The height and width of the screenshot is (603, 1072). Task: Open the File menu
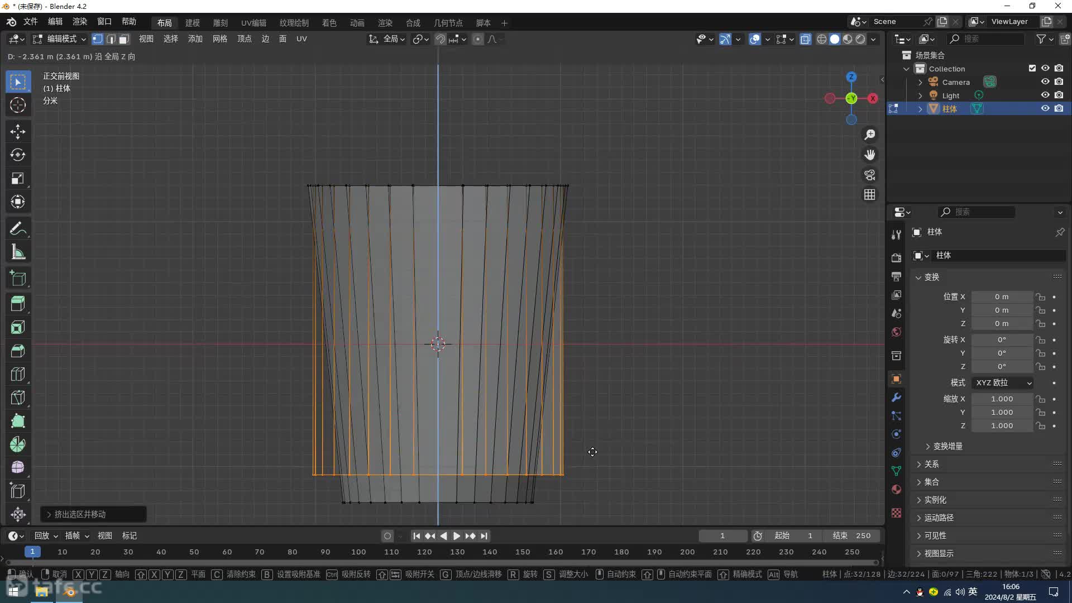[30, 22]
